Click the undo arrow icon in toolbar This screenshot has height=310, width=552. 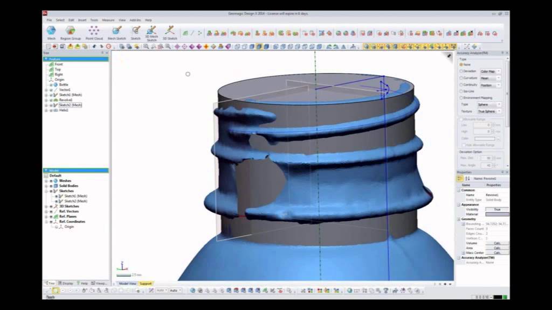(94, 46)
